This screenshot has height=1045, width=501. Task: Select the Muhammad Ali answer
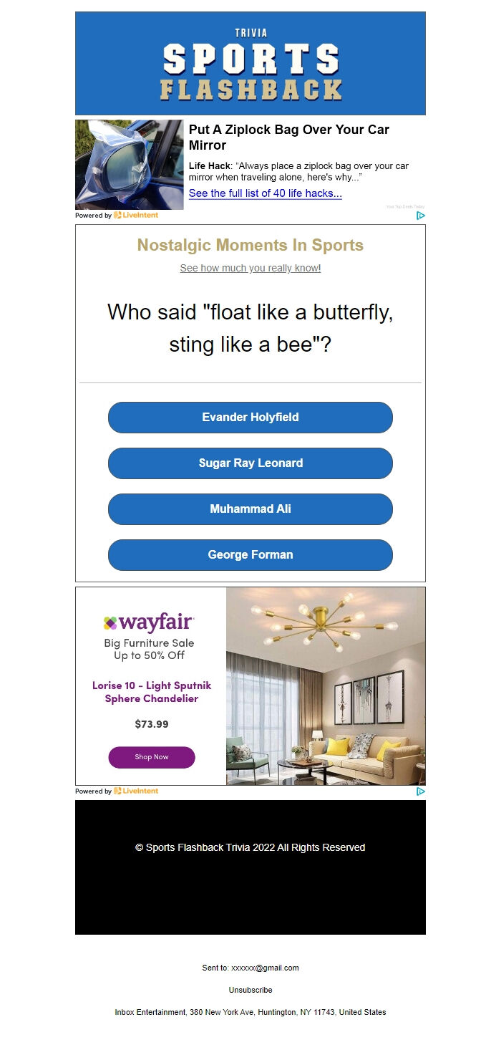tap(250, 509)
